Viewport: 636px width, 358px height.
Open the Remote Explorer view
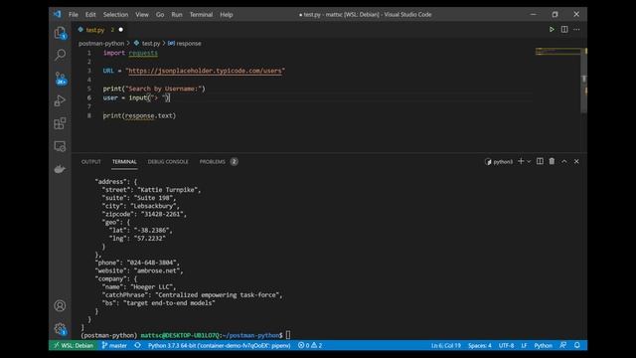point(60,146)
